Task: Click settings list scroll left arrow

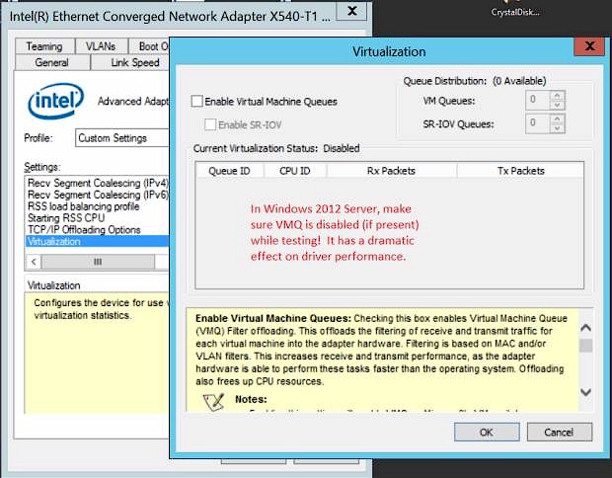Action: (x=34, y=262)
